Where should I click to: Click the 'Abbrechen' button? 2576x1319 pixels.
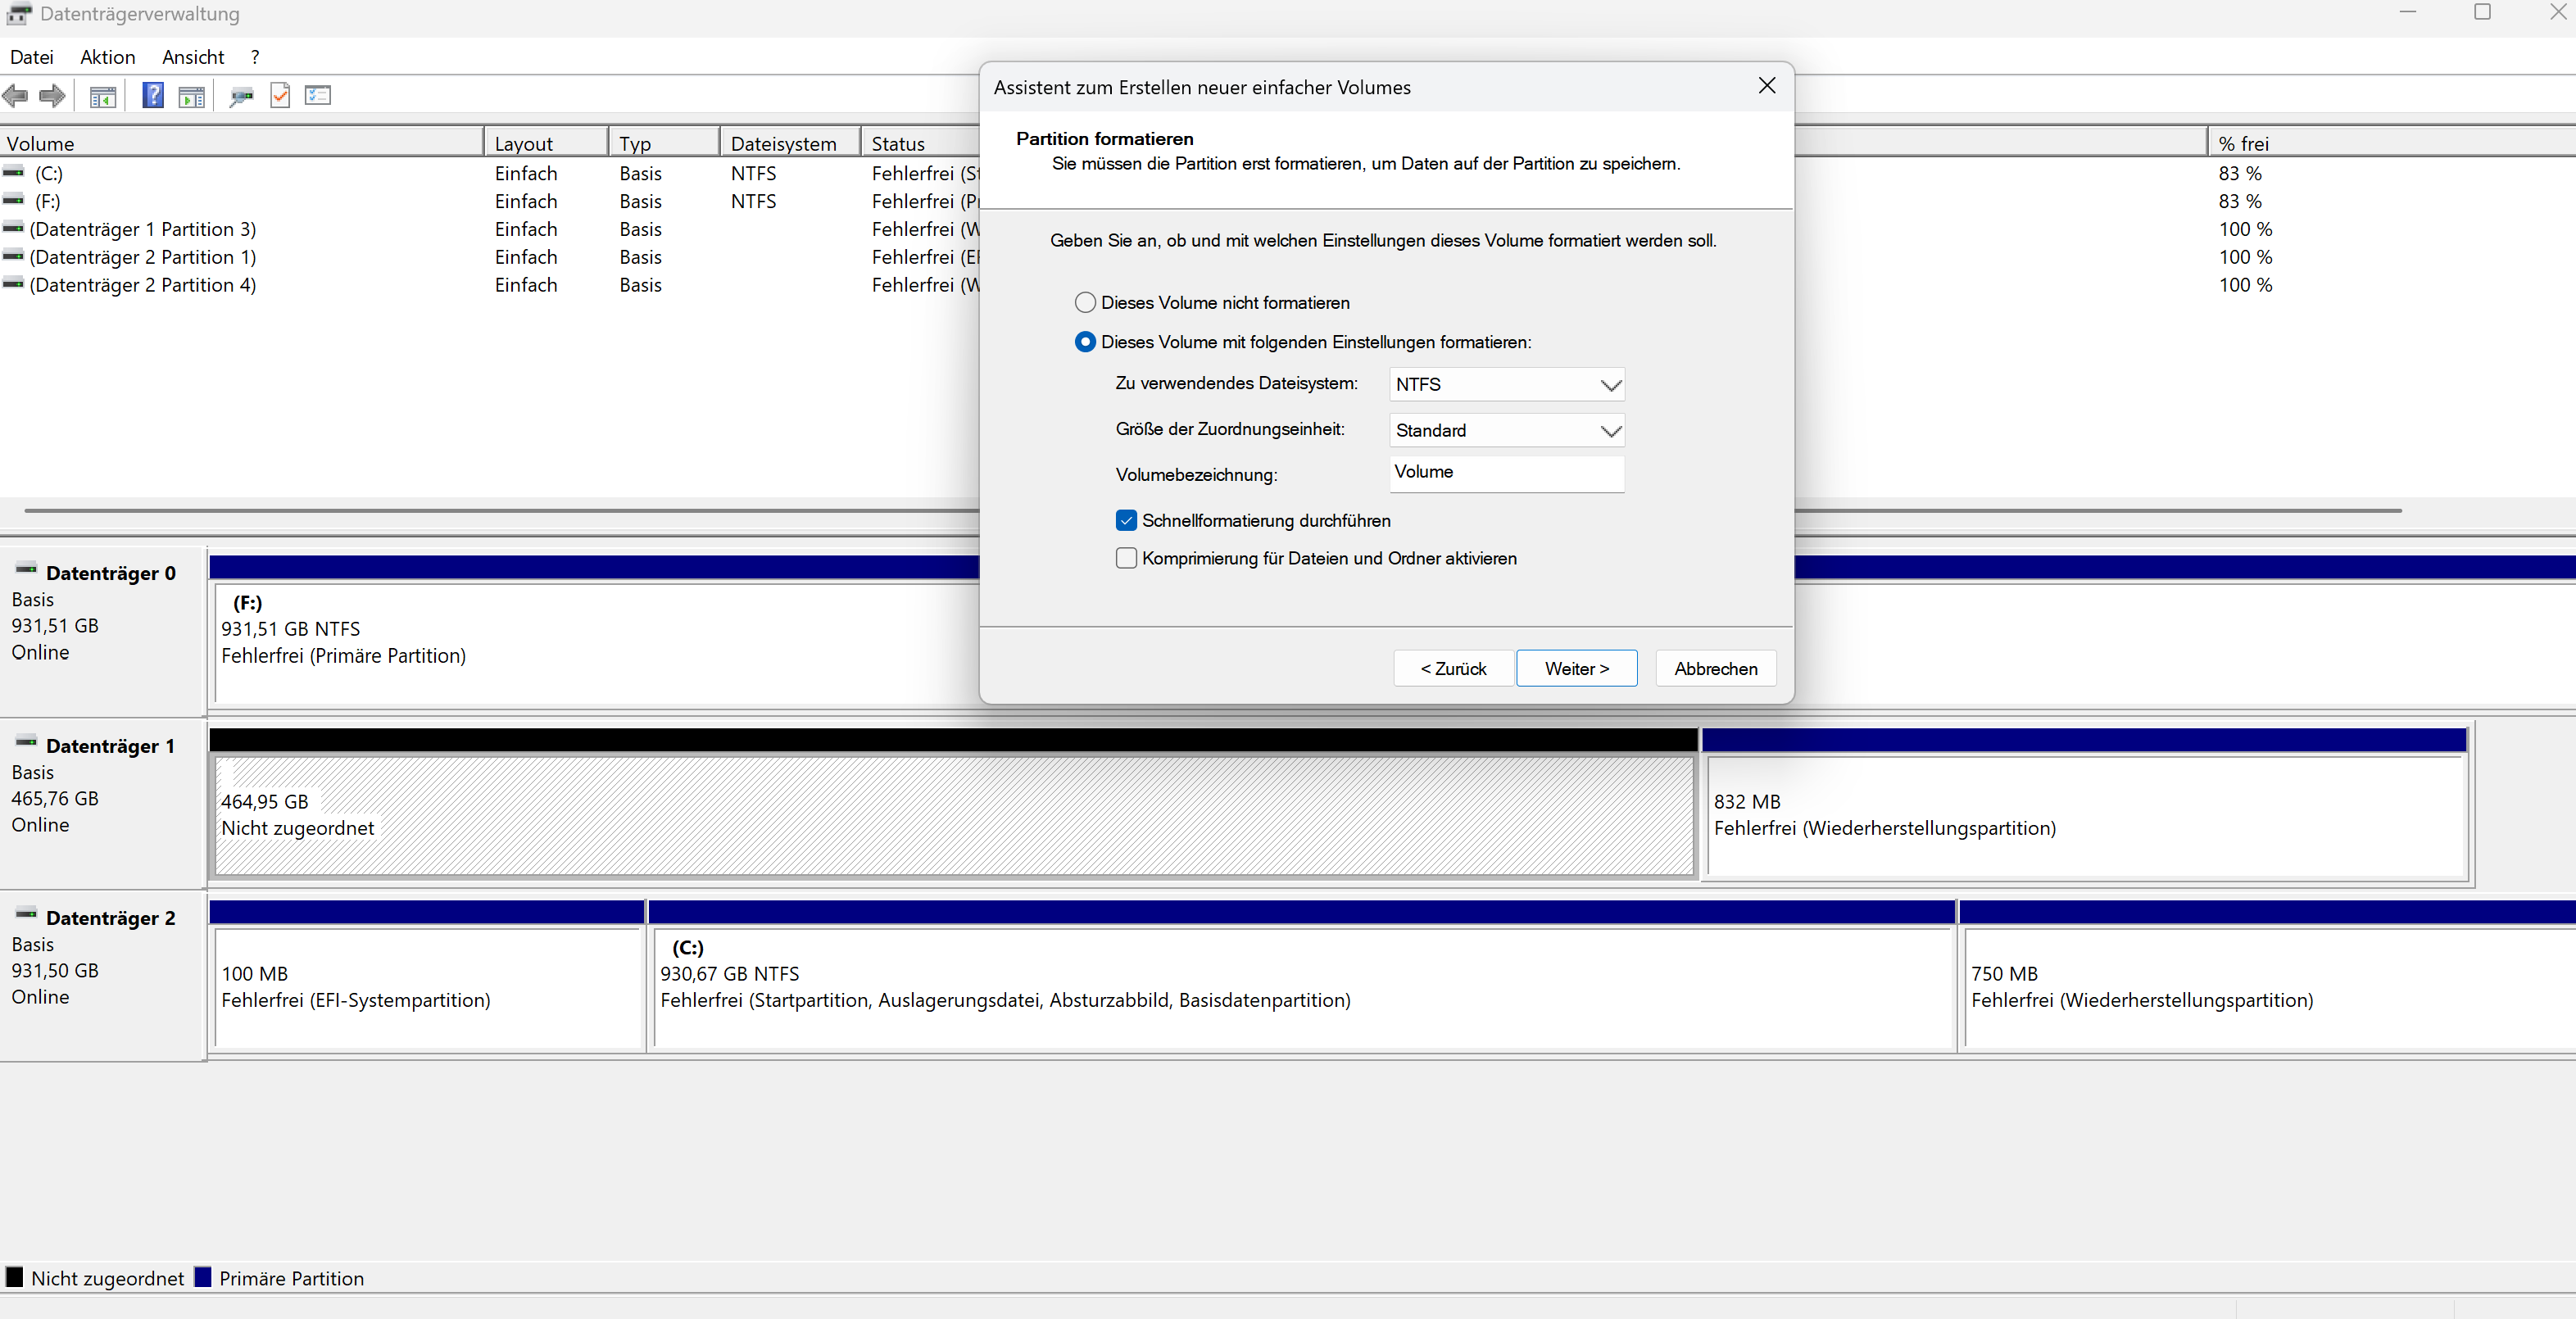pyautogui.click(x=1715, y=668)
